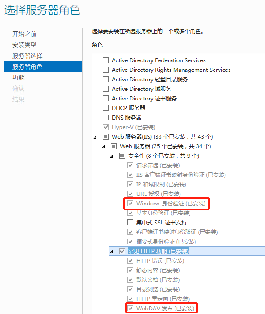This screenshot has height=314, width=265.
Task: Select 基本身份验证 (已安装) label
Action: pyautogui.click(x=163, y=213)
